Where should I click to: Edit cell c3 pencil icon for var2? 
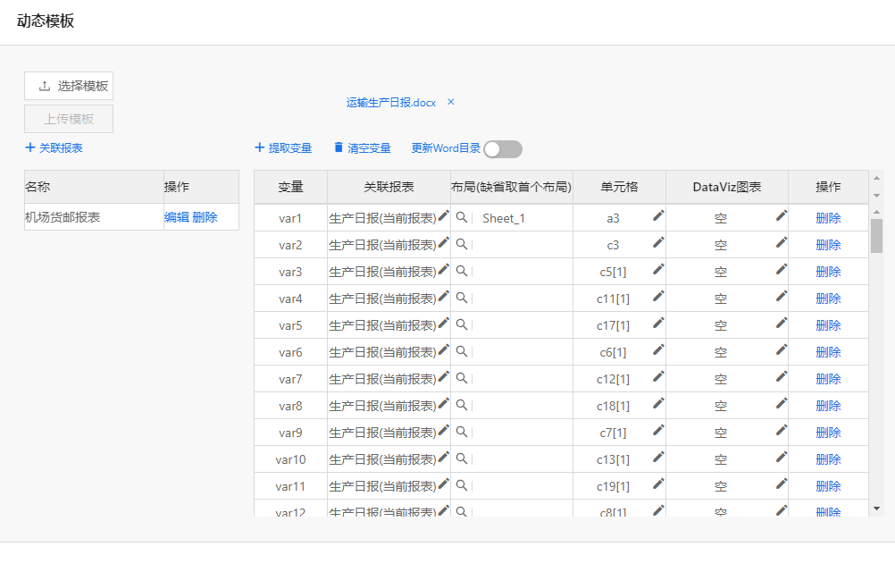tap(658, 242)
